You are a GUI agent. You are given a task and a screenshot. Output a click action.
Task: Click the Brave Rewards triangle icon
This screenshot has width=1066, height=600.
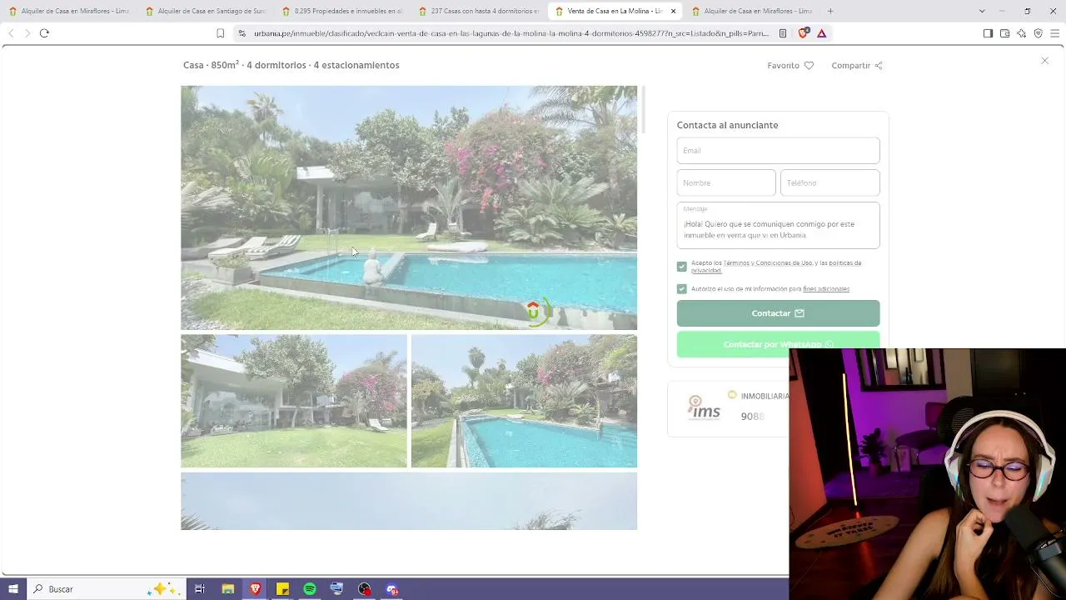(821, 33)
